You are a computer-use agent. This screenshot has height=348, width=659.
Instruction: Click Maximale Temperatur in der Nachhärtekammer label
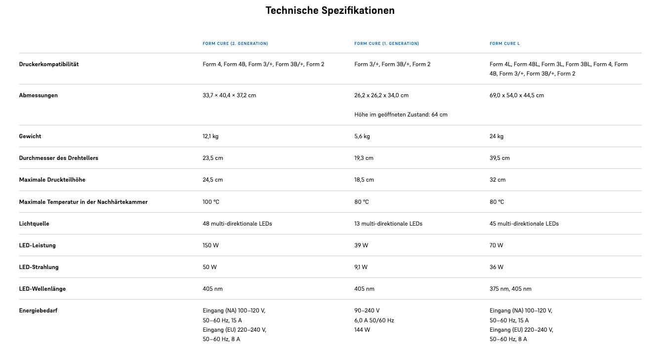83,202
